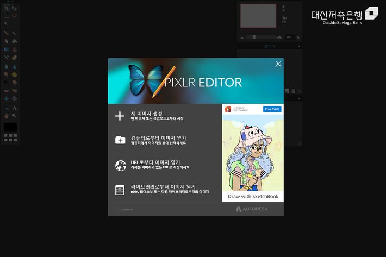Select the Pinch tool
Viewport: 386px width, 257px height.
[14, 99]
